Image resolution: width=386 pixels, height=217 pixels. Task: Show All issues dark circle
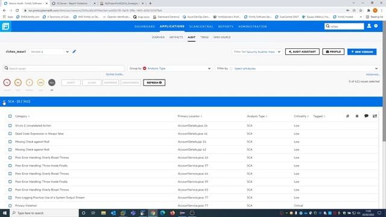coord(52,83)
